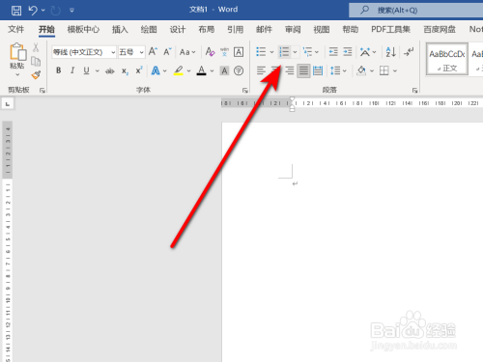
Task: Open the 邮件 tab
Action: (x=264, y=29)
